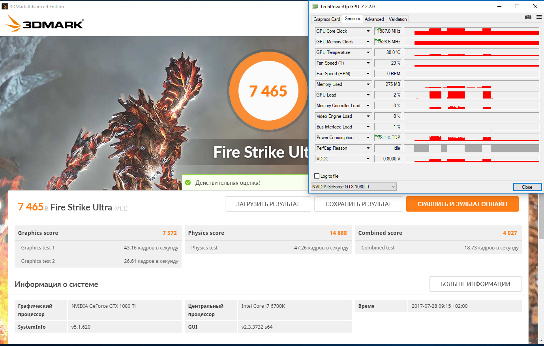Click the Close button in GPU-Z
The height and width of the screenshot is (346, 544).
tap(527, 187)
